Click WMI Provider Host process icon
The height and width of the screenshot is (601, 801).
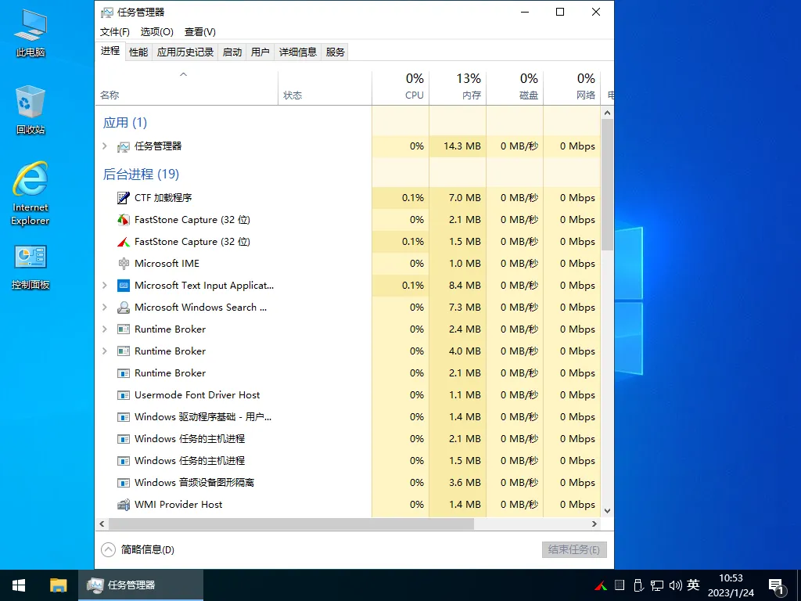tap(123, 505)
